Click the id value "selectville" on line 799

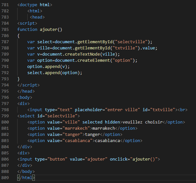coord(61,116)
